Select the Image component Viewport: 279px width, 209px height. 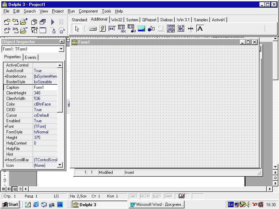pyautogui.click(x=142, y=29)
